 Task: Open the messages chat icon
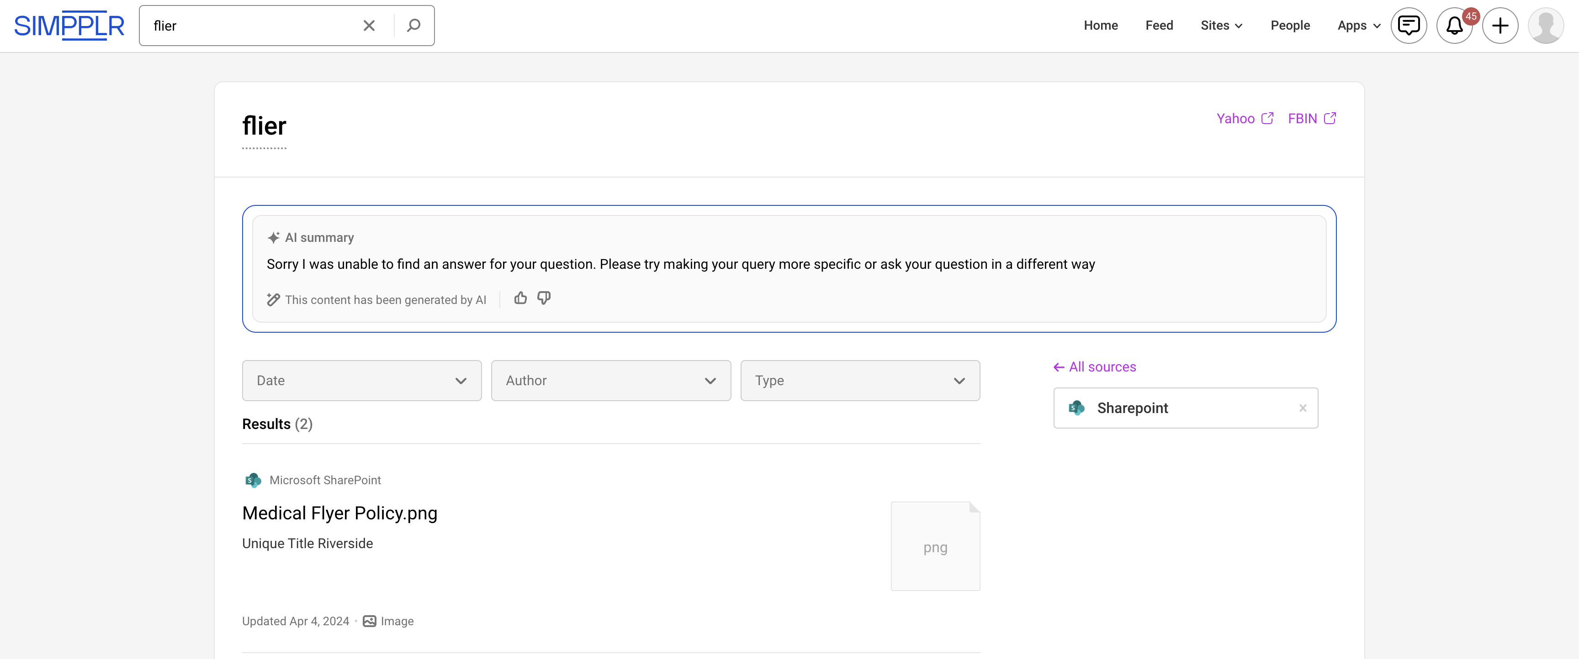(1409, 25)
